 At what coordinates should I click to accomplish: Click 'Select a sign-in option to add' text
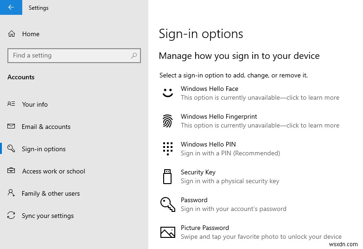coord(233,75)
